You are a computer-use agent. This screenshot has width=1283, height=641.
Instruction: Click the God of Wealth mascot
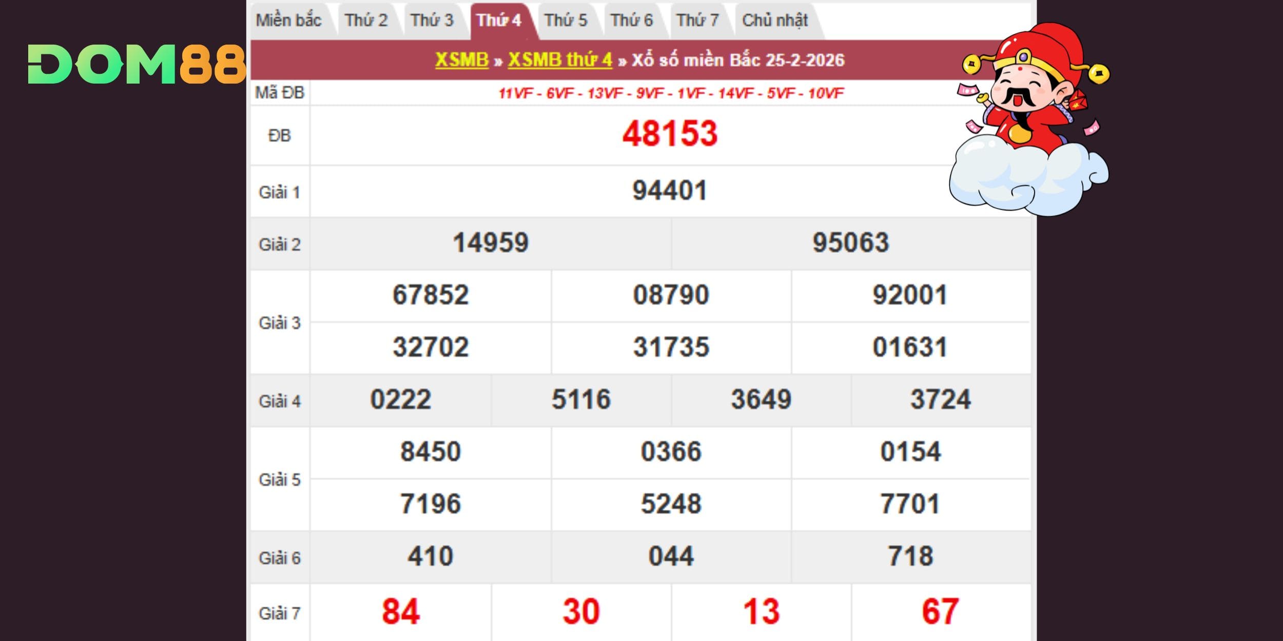pos(1029,118)
